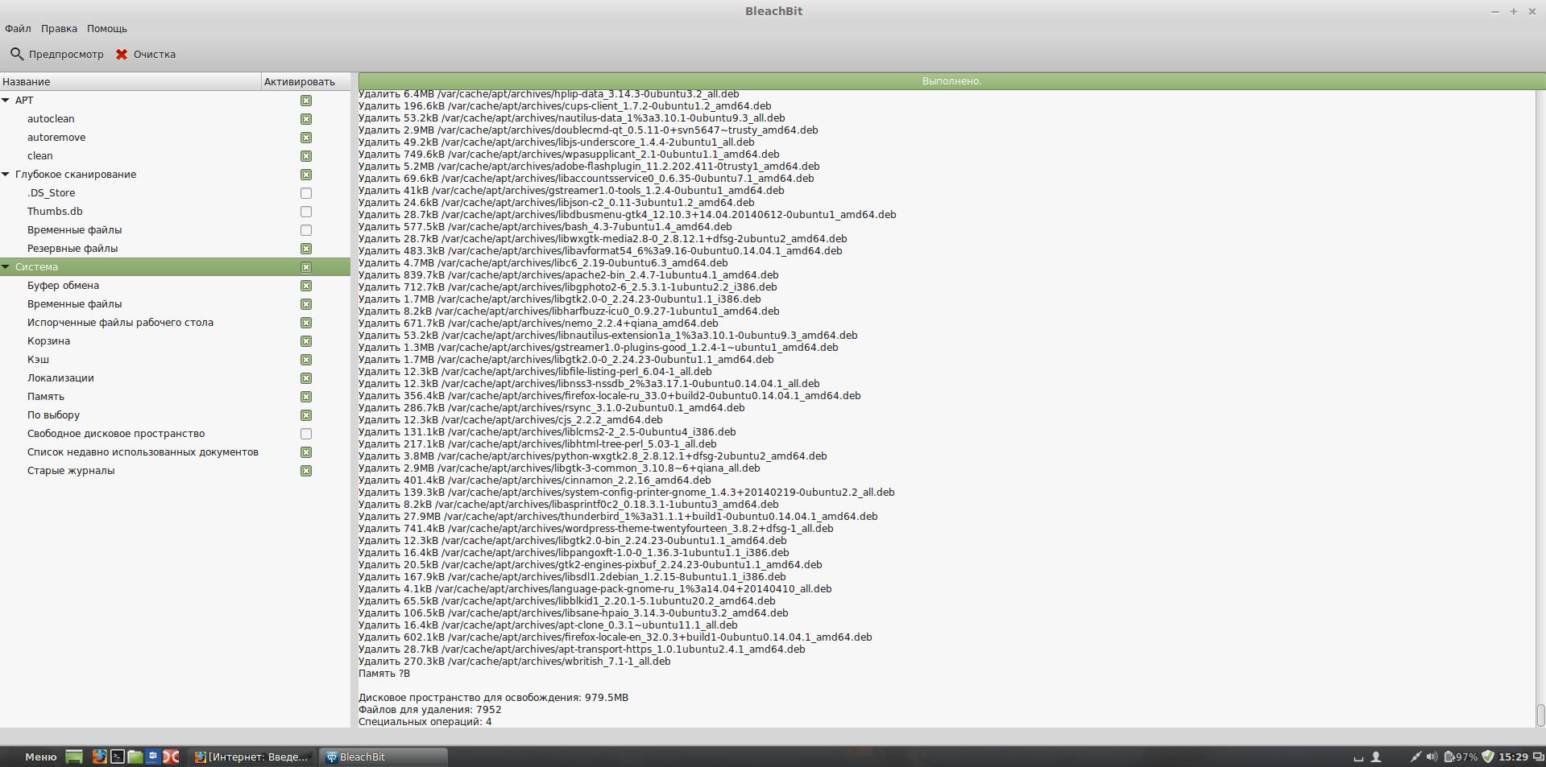This screenshot has width=1546, height=767.
Task: Open the Правка menu
Action: [x=59, y=28]
